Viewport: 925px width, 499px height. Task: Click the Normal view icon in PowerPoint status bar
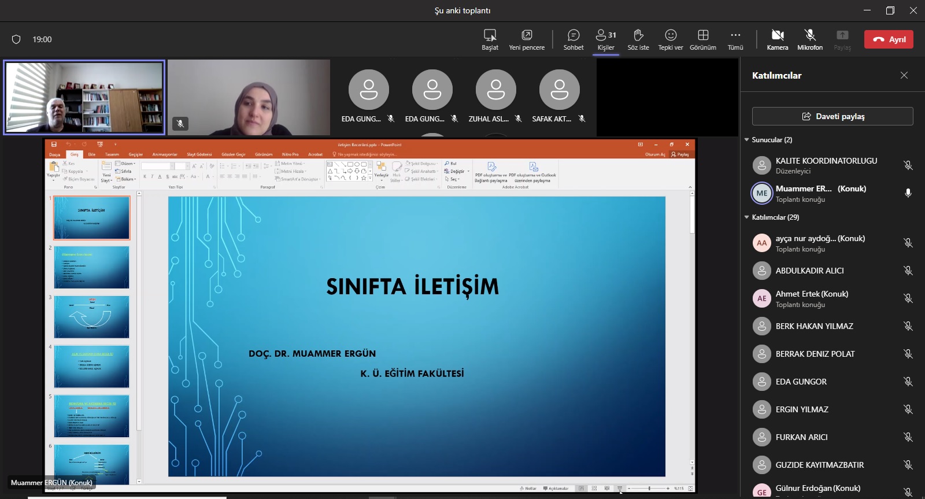click(x=582, y=489)
